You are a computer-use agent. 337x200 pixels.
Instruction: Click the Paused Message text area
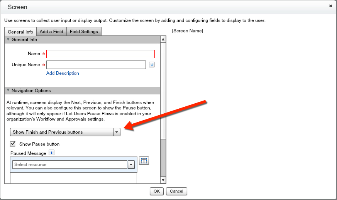(73, 178)
